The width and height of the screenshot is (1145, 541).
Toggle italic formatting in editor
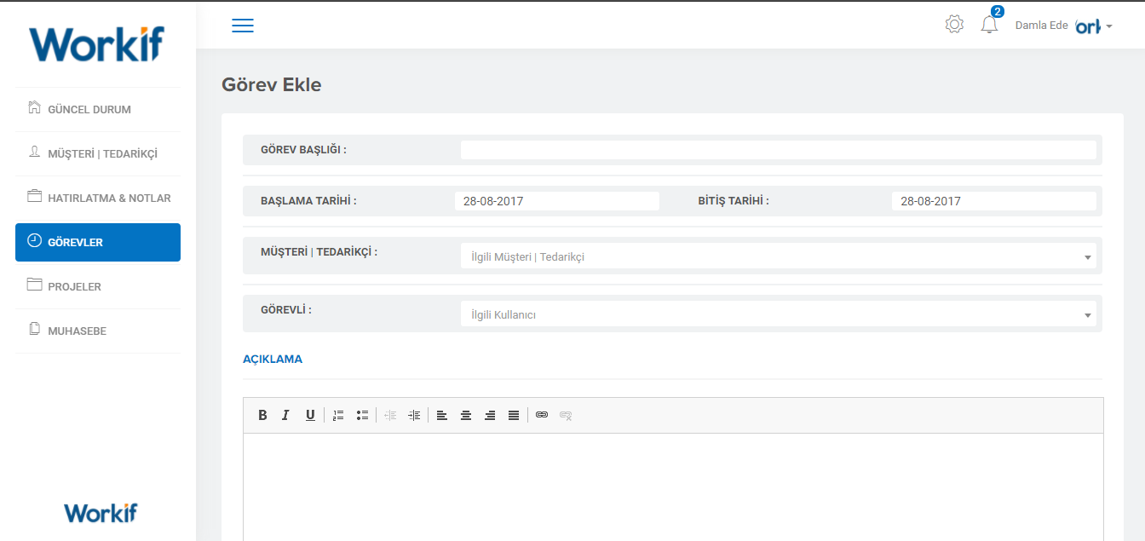pyautogui.click(x=286, y=415)
